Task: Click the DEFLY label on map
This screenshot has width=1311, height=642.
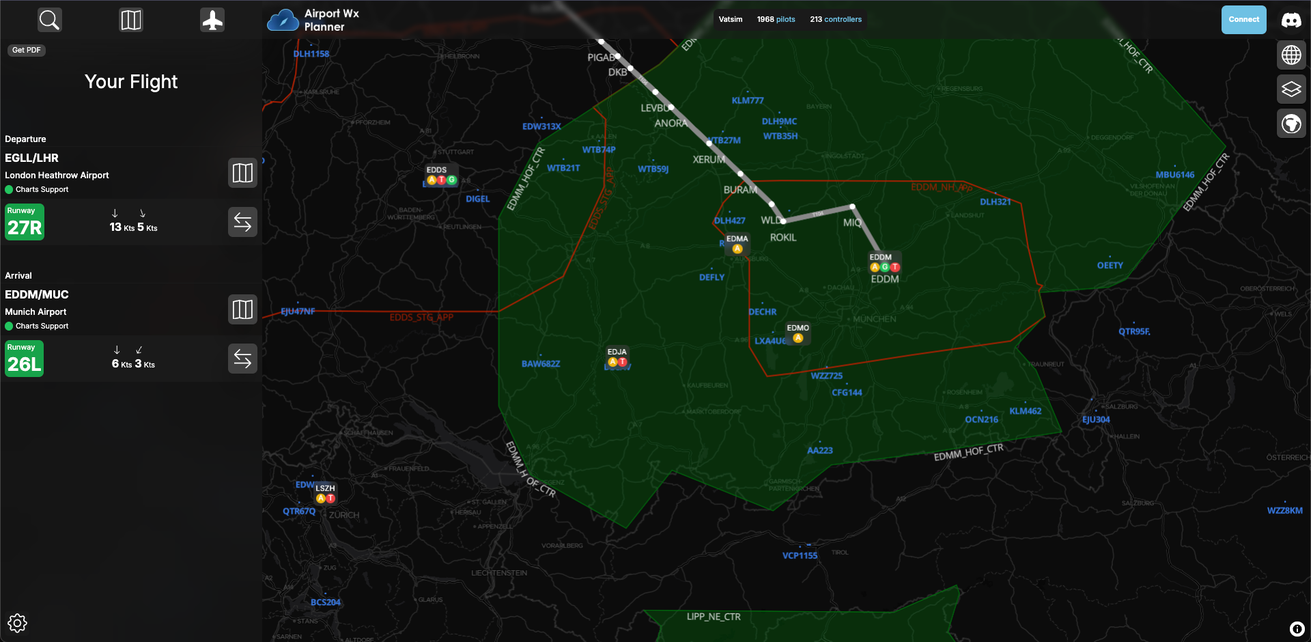Action: click(x=711, y=277)
